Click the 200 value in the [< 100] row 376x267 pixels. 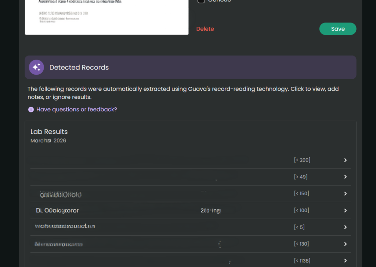point(211,211)
